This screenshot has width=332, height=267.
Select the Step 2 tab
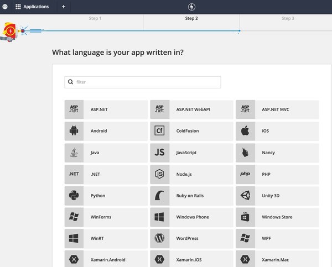pos(191,18)
